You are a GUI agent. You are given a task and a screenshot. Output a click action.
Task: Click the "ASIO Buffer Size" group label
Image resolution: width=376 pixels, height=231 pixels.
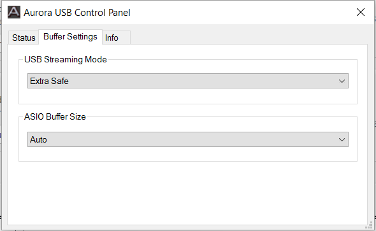55,116
